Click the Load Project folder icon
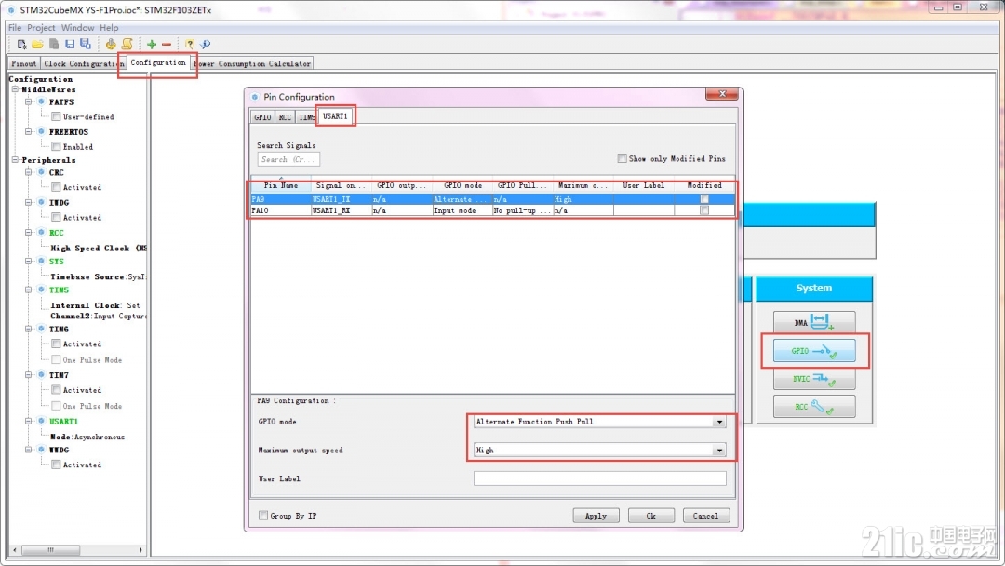This screenshot has width=1005, height=566. (37, 45)
